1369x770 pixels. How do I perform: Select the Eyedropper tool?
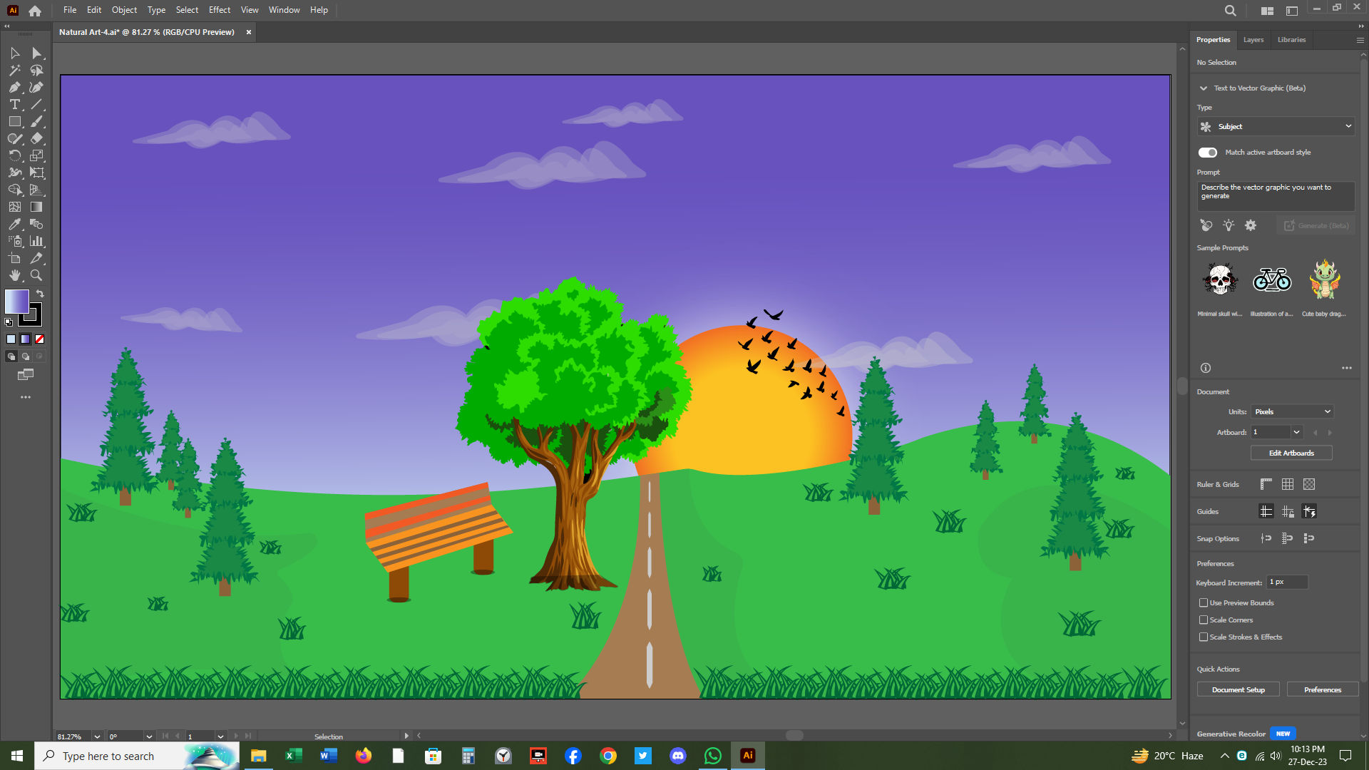coord(14,225)
